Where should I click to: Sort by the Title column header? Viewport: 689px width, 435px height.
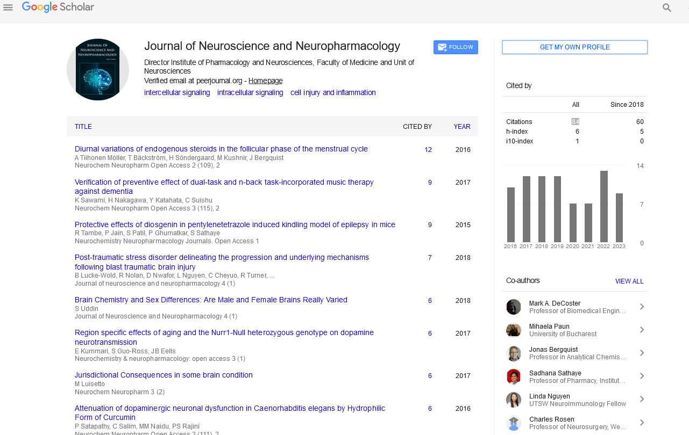[x=83, y=127]
